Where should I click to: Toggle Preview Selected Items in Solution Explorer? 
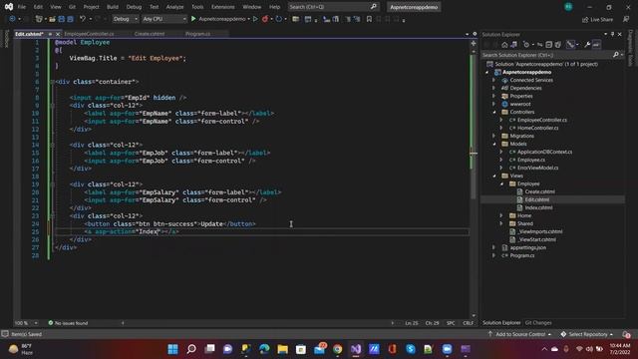pyautogui.click(x=596, y=44)
